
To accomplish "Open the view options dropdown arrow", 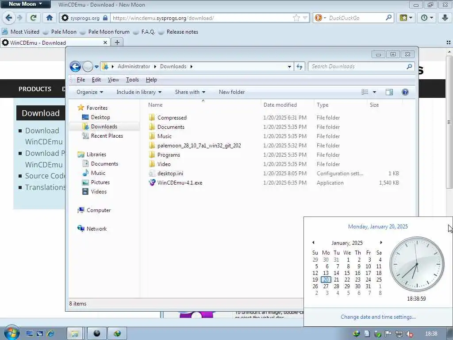I will [374, 92].
